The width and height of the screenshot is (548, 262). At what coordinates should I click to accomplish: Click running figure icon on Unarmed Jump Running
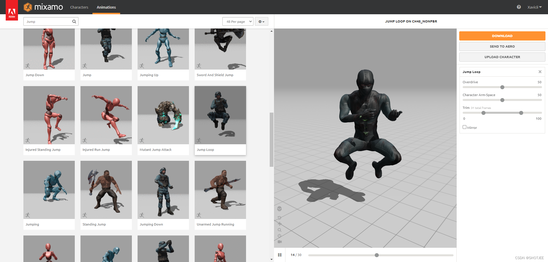199,215
